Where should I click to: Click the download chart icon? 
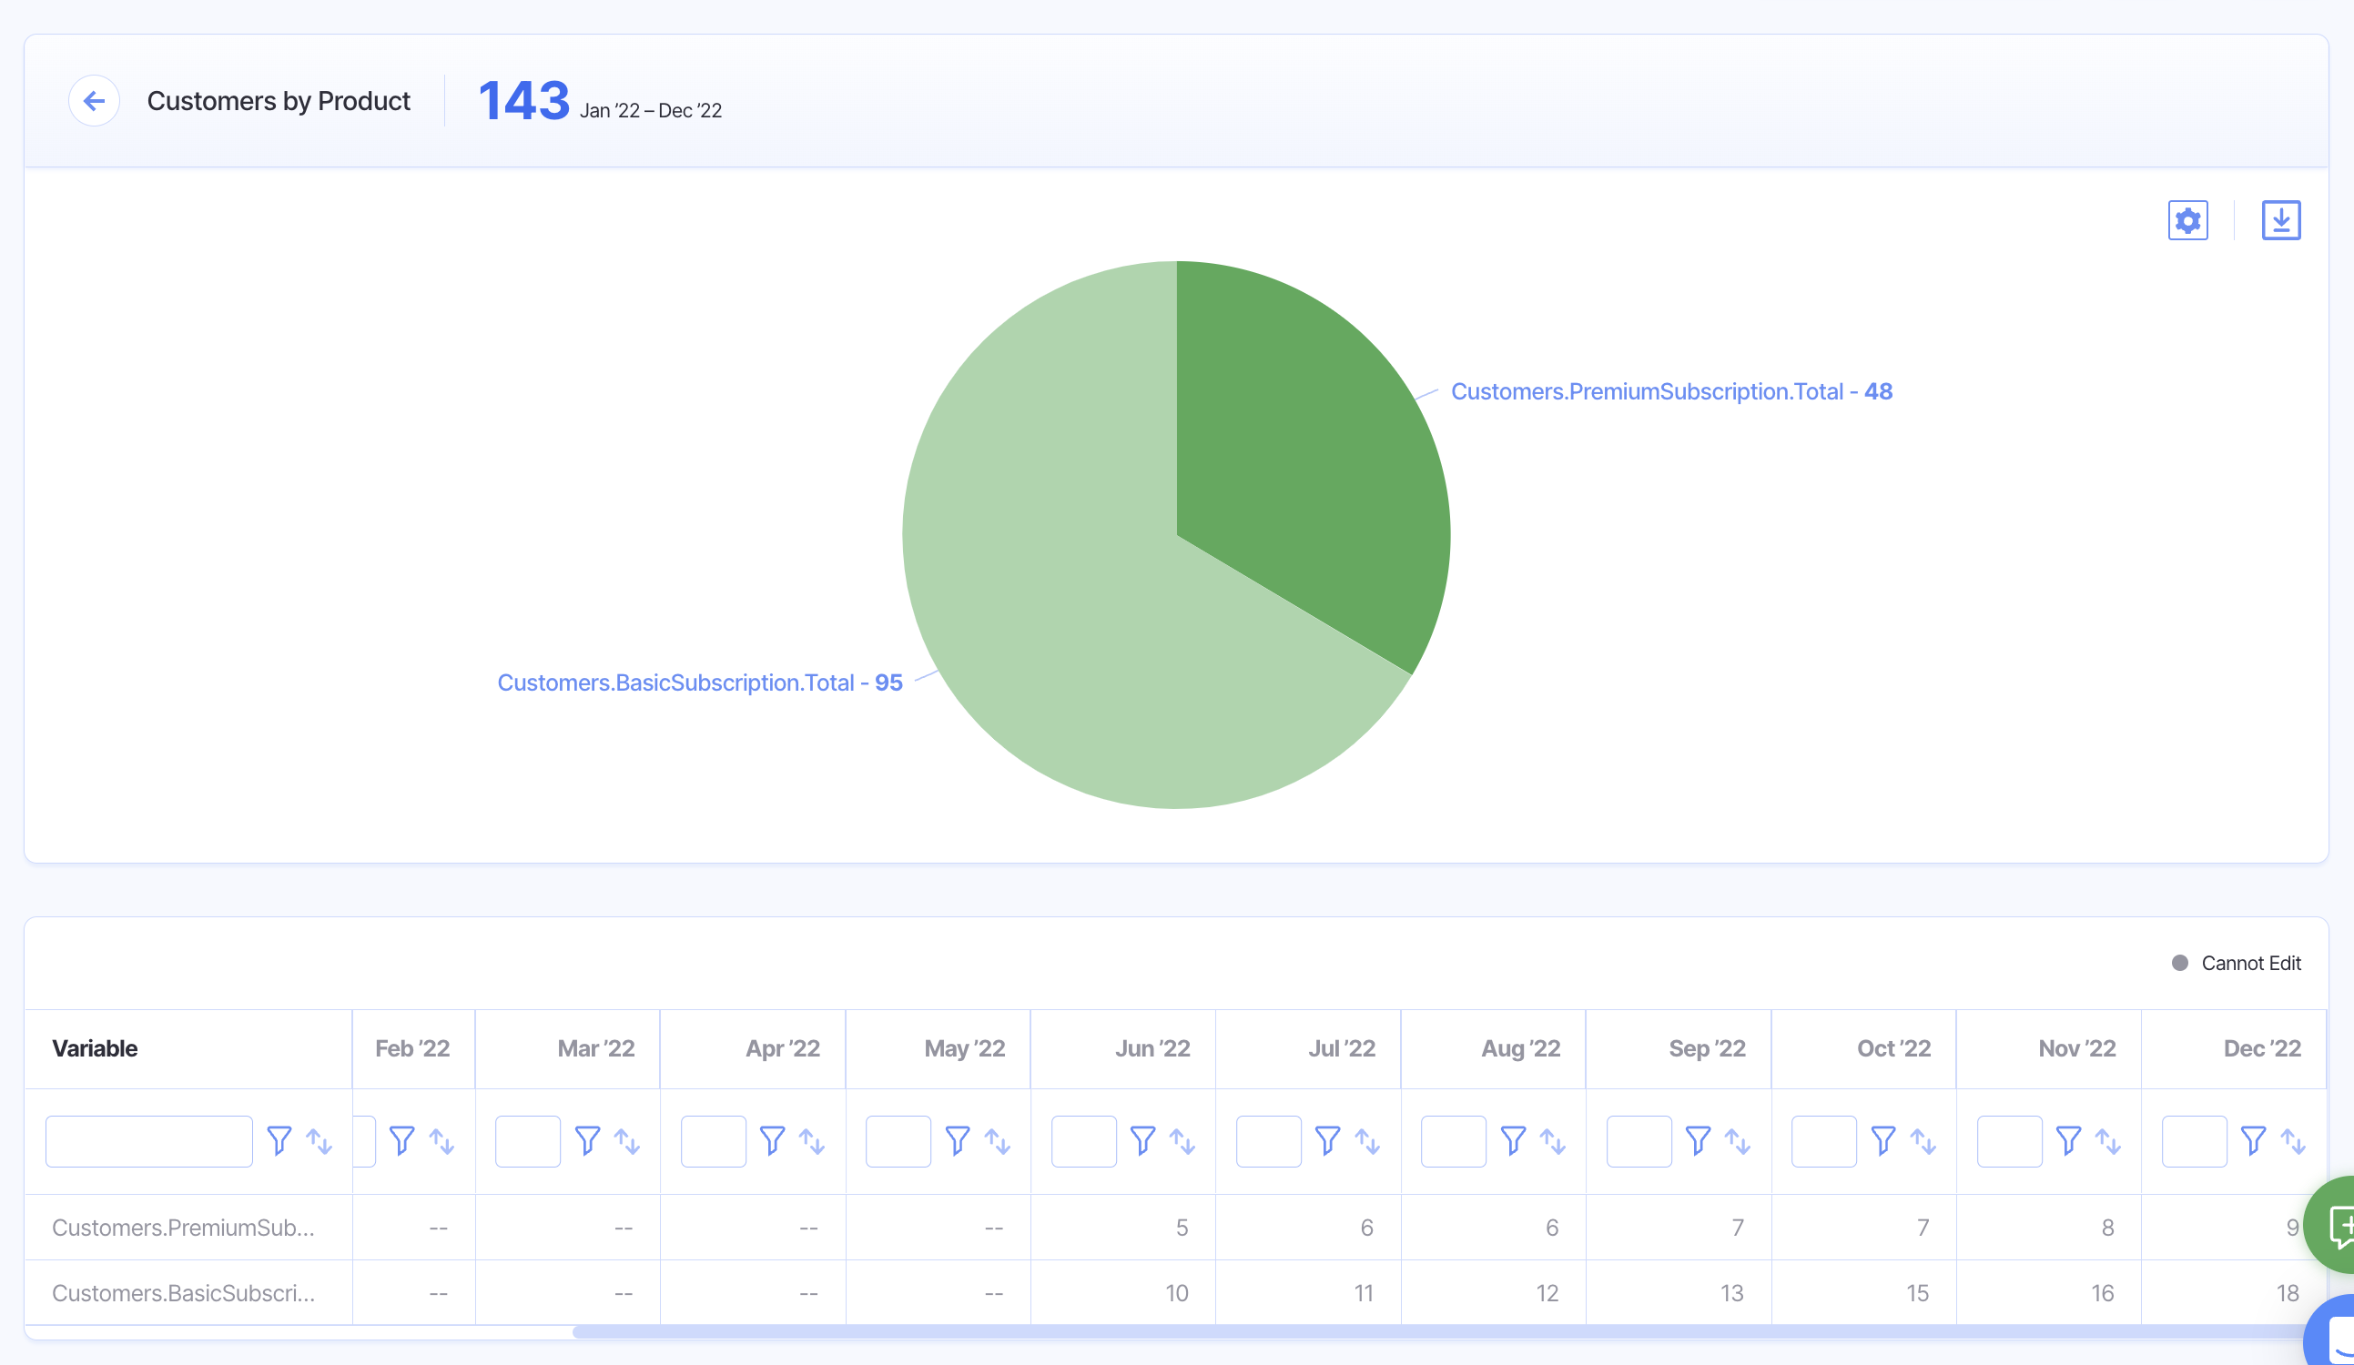tap(2280, 221)
